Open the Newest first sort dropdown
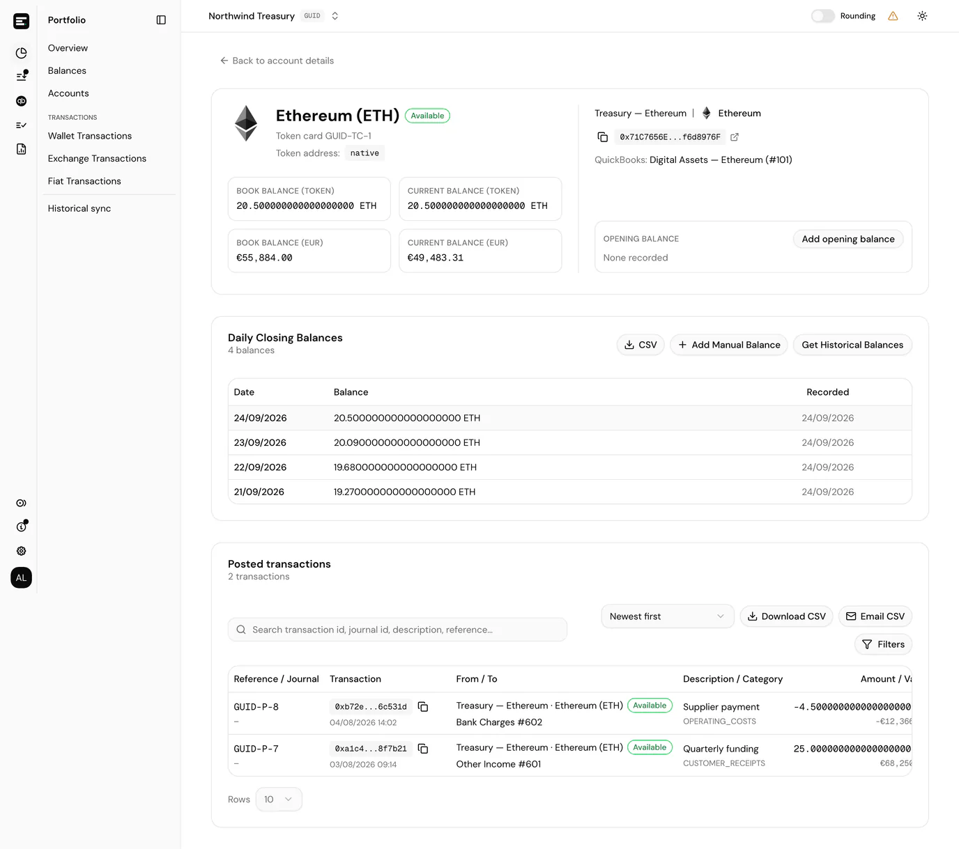Screen dimensions: 959x849 667,616
